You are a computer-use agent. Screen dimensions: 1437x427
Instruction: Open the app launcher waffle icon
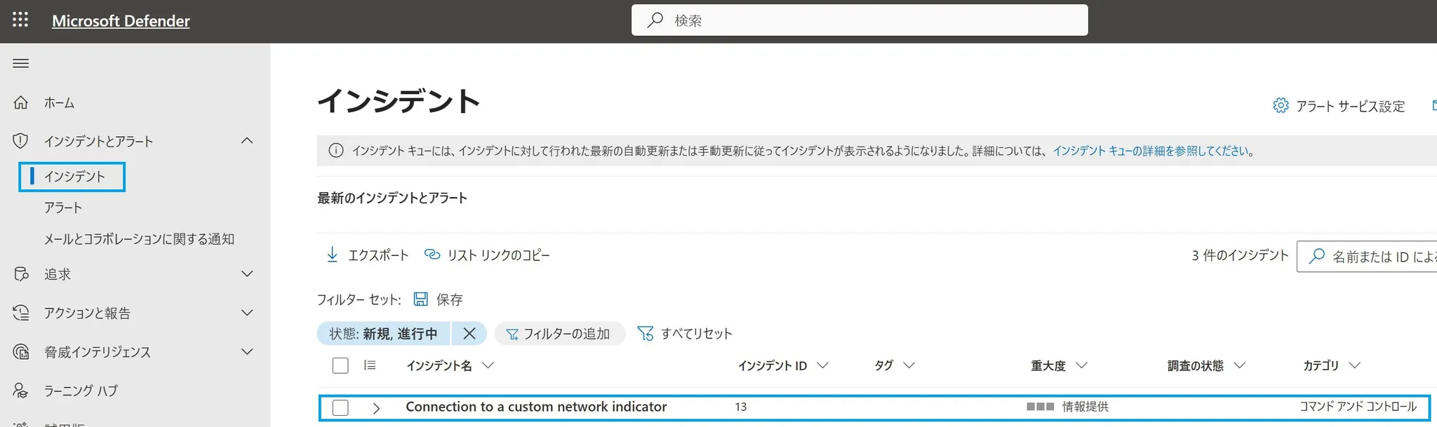point(20,20)
